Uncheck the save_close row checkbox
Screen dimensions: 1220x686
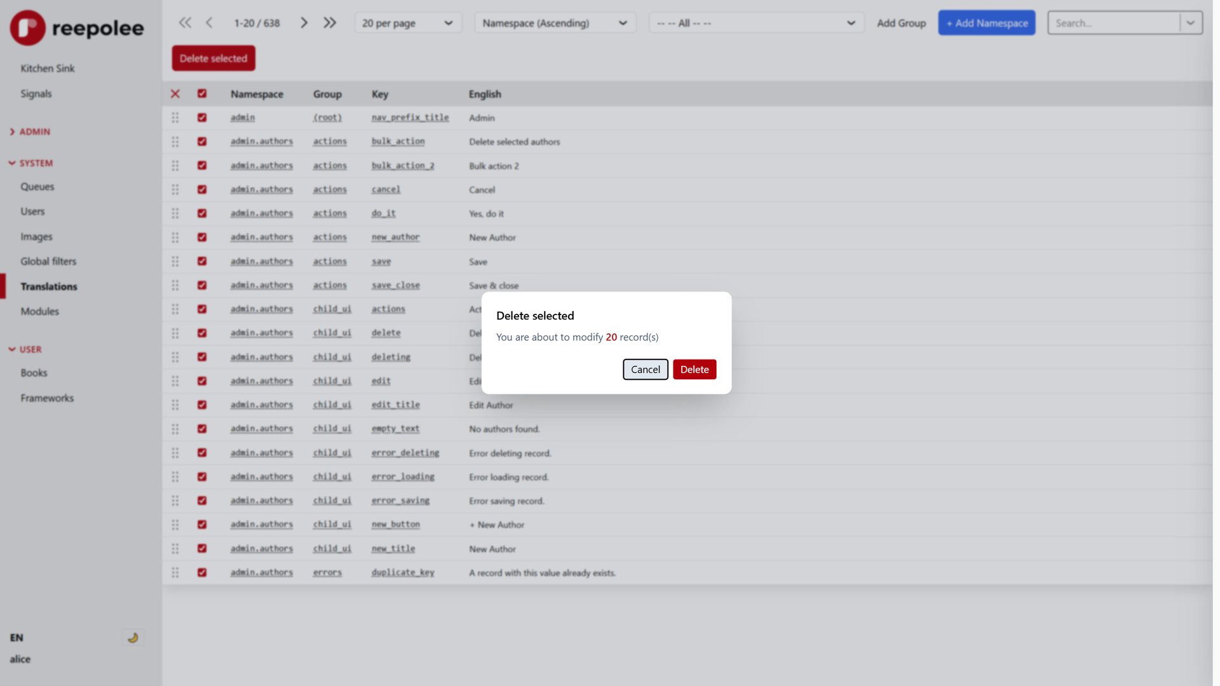pos(202,285)
